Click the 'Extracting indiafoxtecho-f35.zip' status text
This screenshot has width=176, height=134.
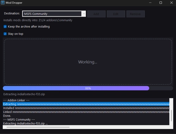click(x=24, y=94)
